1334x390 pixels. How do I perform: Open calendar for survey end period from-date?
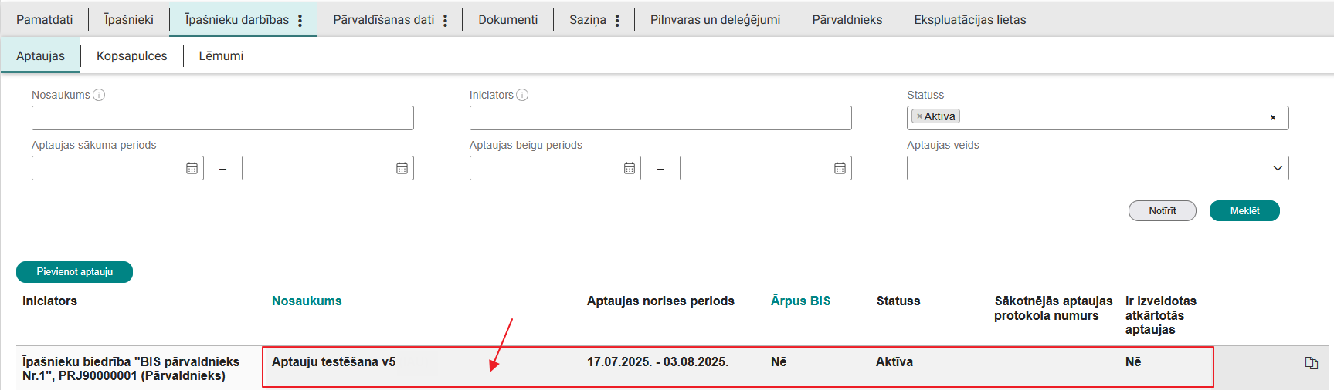630,168
